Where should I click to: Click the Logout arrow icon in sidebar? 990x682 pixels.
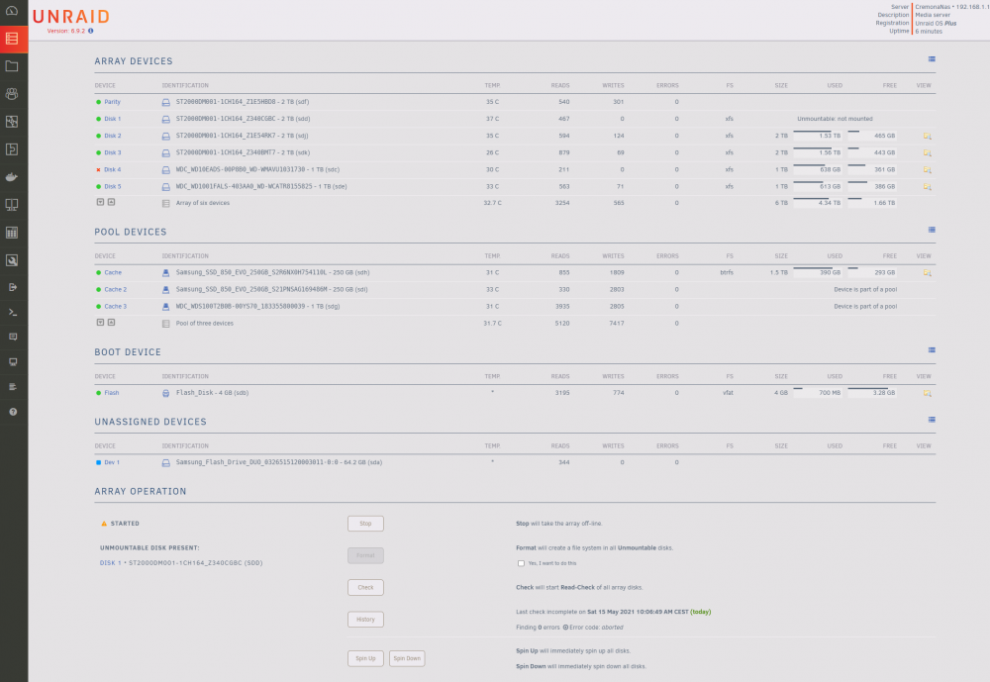tap(12, 287)
